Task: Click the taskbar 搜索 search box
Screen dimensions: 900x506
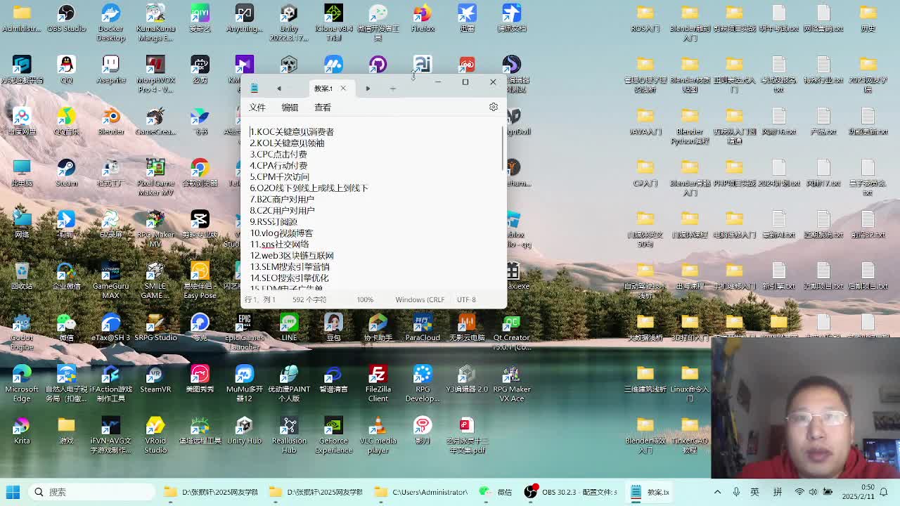Action: click(91, 492)
